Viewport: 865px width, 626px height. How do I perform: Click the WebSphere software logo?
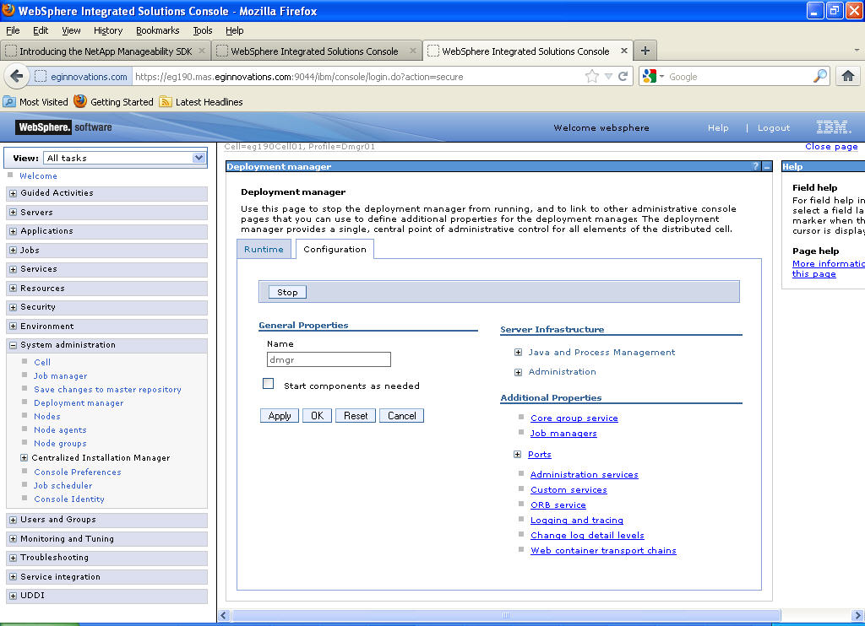(63, 127)
